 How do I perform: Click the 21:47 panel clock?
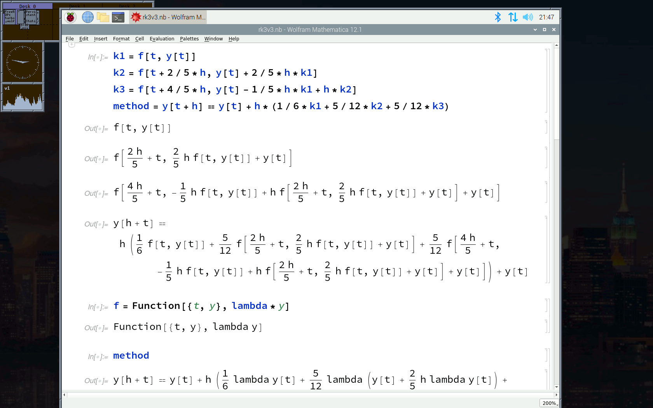point(546,17)
